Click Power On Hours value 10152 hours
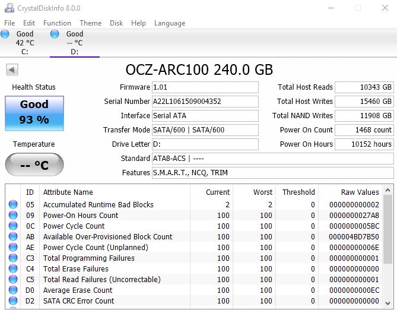 [364, 144]
